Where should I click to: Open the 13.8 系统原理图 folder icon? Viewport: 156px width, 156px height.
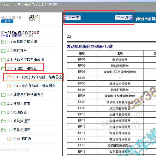tap(3, 121)
